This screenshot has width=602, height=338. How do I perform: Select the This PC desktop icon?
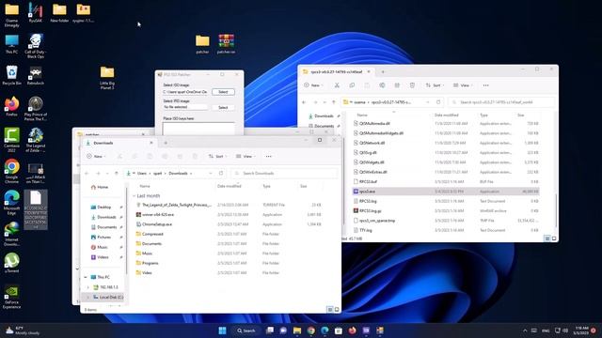11,44
